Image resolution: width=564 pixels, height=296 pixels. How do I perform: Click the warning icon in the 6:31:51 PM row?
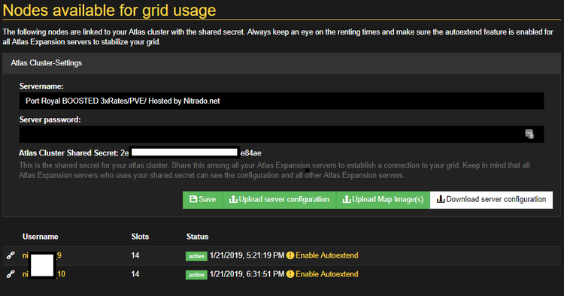pos(290,274)
